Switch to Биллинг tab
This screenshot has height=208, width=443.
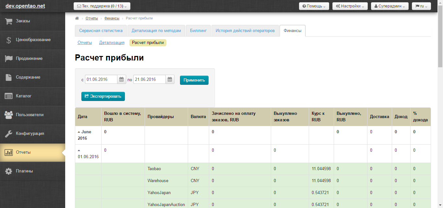pyautogui.click(x=198, y=31)
